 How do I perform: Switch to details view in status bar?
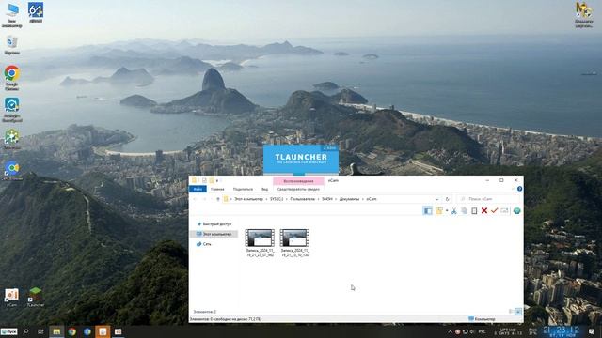pyautogui.click(x=511, y=312)
